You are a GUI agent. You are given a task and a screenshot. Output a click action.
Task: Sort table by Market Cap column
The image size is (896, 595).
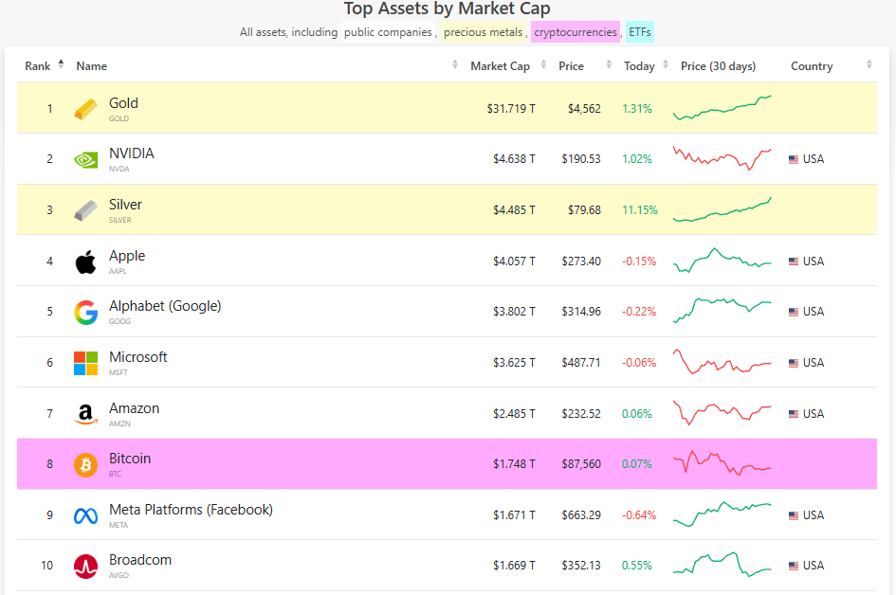(500, 66)
